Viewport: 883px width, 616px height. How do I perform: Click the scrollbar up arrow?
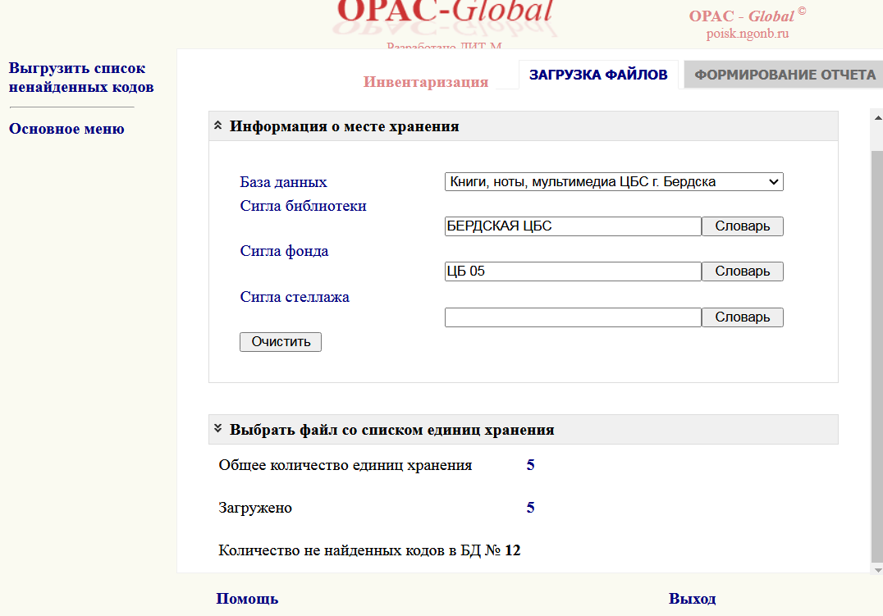[x=876, y=118]
